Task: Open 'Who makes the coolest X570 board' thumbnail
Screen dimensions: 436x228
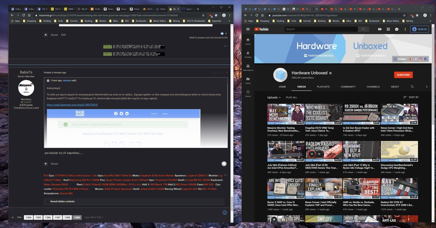Action: (x=324, y=114)
